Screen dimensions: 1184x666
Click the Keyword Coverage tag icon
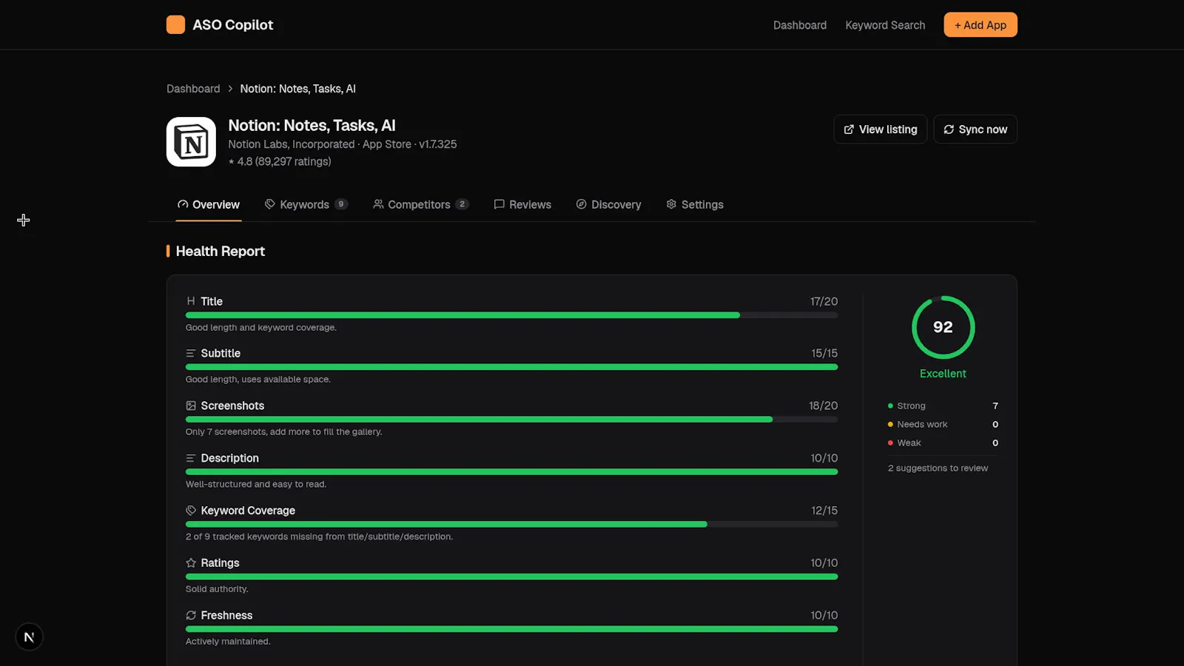coord(191,511)
